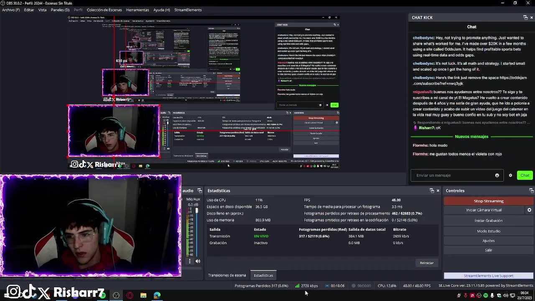
Task: Click recording timer 00:00:00 indicator
Action: pos(362,286)
